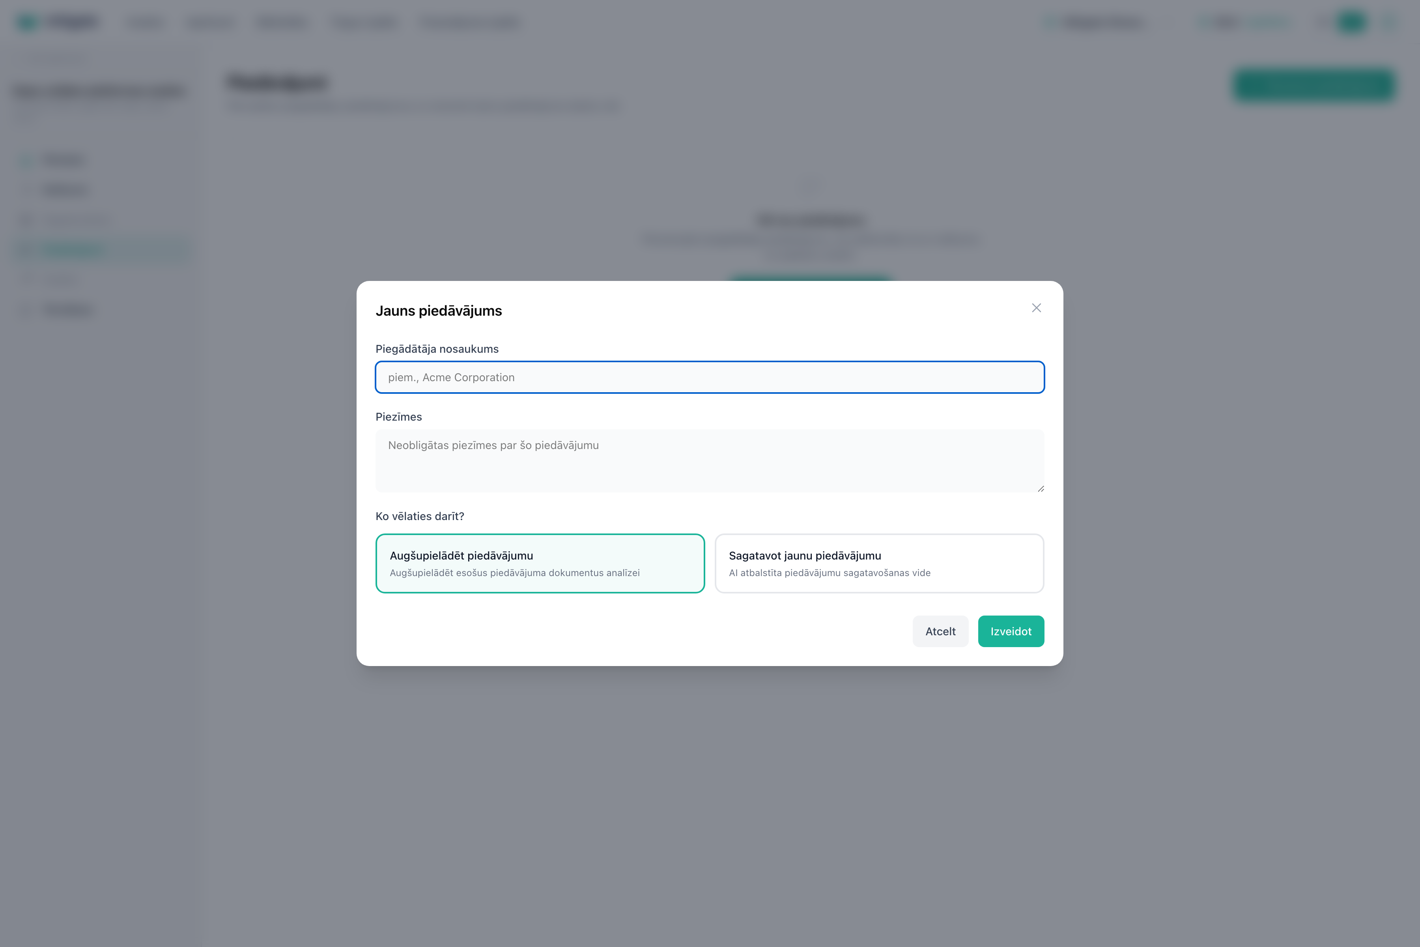Create the offer with Izveidot button
Image resolution: width=1420 pixels, height=947 pixels.
[x=1011, y=631]
